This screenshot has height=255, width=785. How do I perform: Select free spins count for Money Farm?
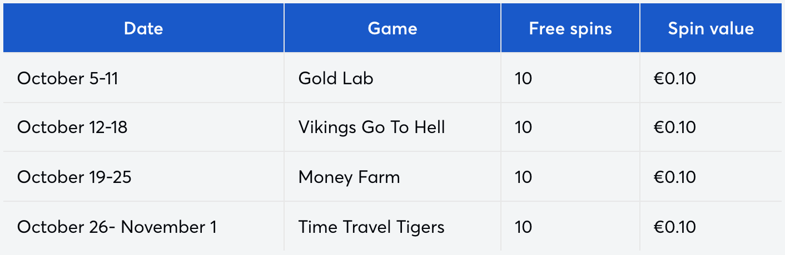524,177
